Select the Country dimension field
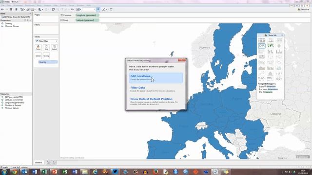 (9, 23)
